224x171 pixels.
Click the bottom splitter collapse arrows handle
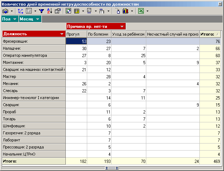click(x=112, y=168)
